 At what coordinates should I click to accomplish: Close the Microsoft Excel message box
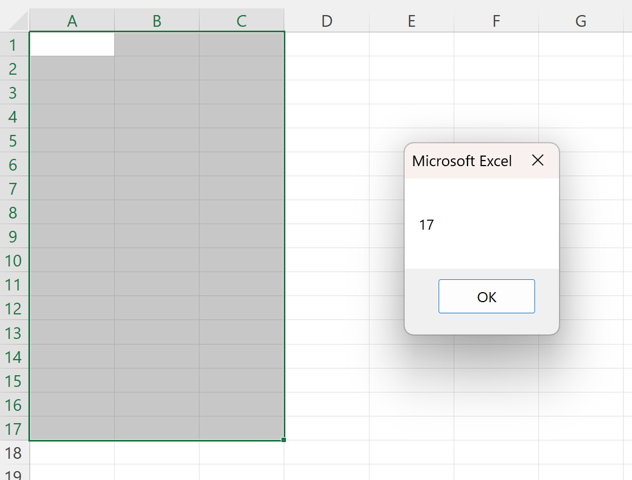point(538,161)
